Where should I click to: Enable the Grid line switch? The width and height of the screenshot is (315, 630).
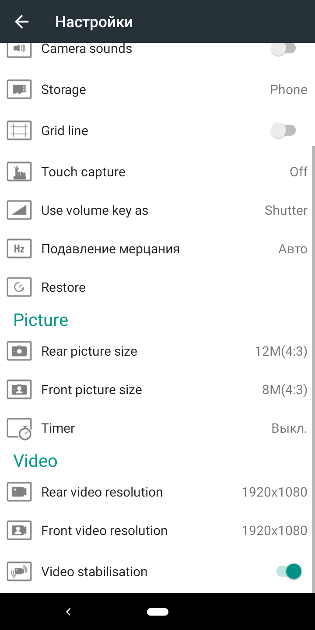284,130
